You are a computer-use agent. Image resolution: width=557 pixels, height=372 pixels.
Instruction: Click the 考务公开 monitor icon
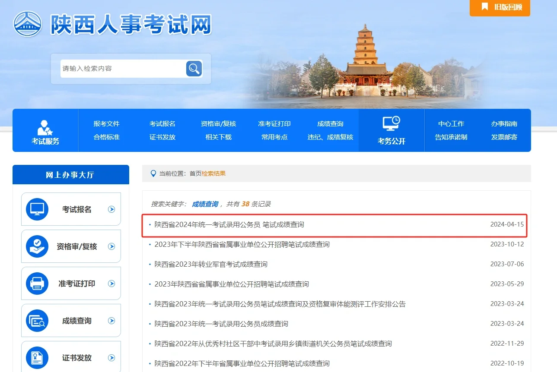pyautogui.click(x=391, y=124)
